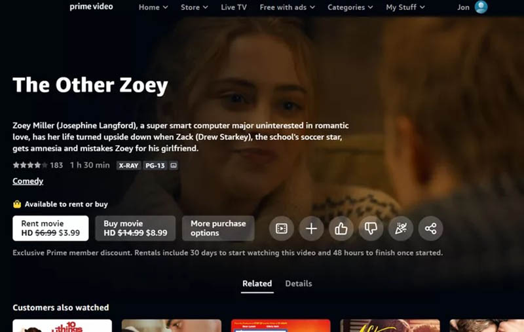Buy movie in HD for $8.99
The image size is (524, 332).
(136, 228)
